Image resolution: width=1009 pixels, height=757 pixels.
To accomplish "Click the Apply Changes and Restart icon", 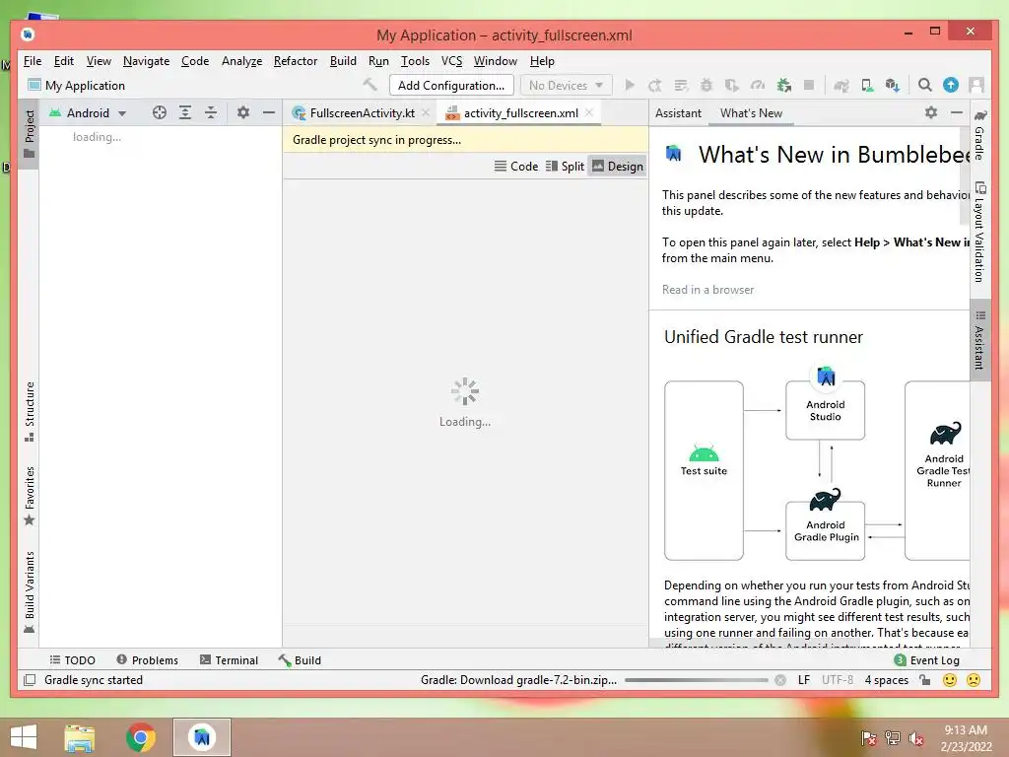I will tap(655, 85).
